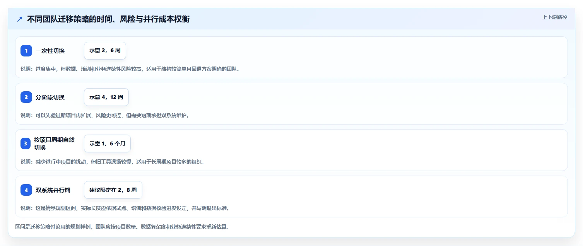This screenshot has width=583, height=246.
Task: Click the footer note starting 区间是迁移策略讨论用的规划样例
Action: pos(122,227)
